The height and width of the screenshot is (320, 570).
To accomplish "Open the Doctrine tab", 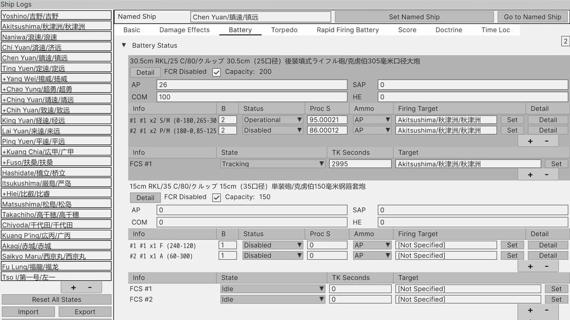I will pyautogui.click(x=449, y=30).
